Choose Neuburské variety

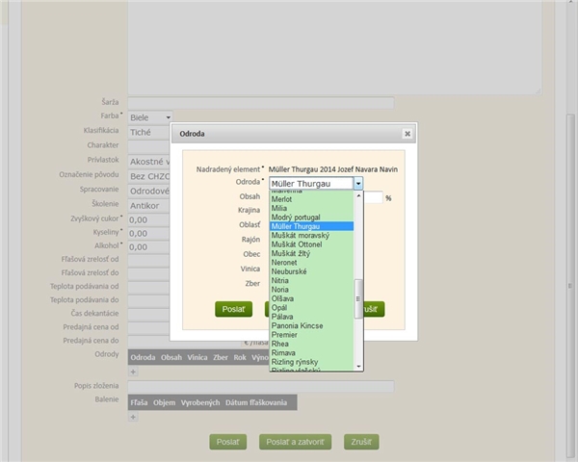click(311, 271)
